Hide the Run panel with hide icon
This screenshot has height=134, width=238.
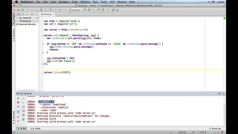click(224, 93)
